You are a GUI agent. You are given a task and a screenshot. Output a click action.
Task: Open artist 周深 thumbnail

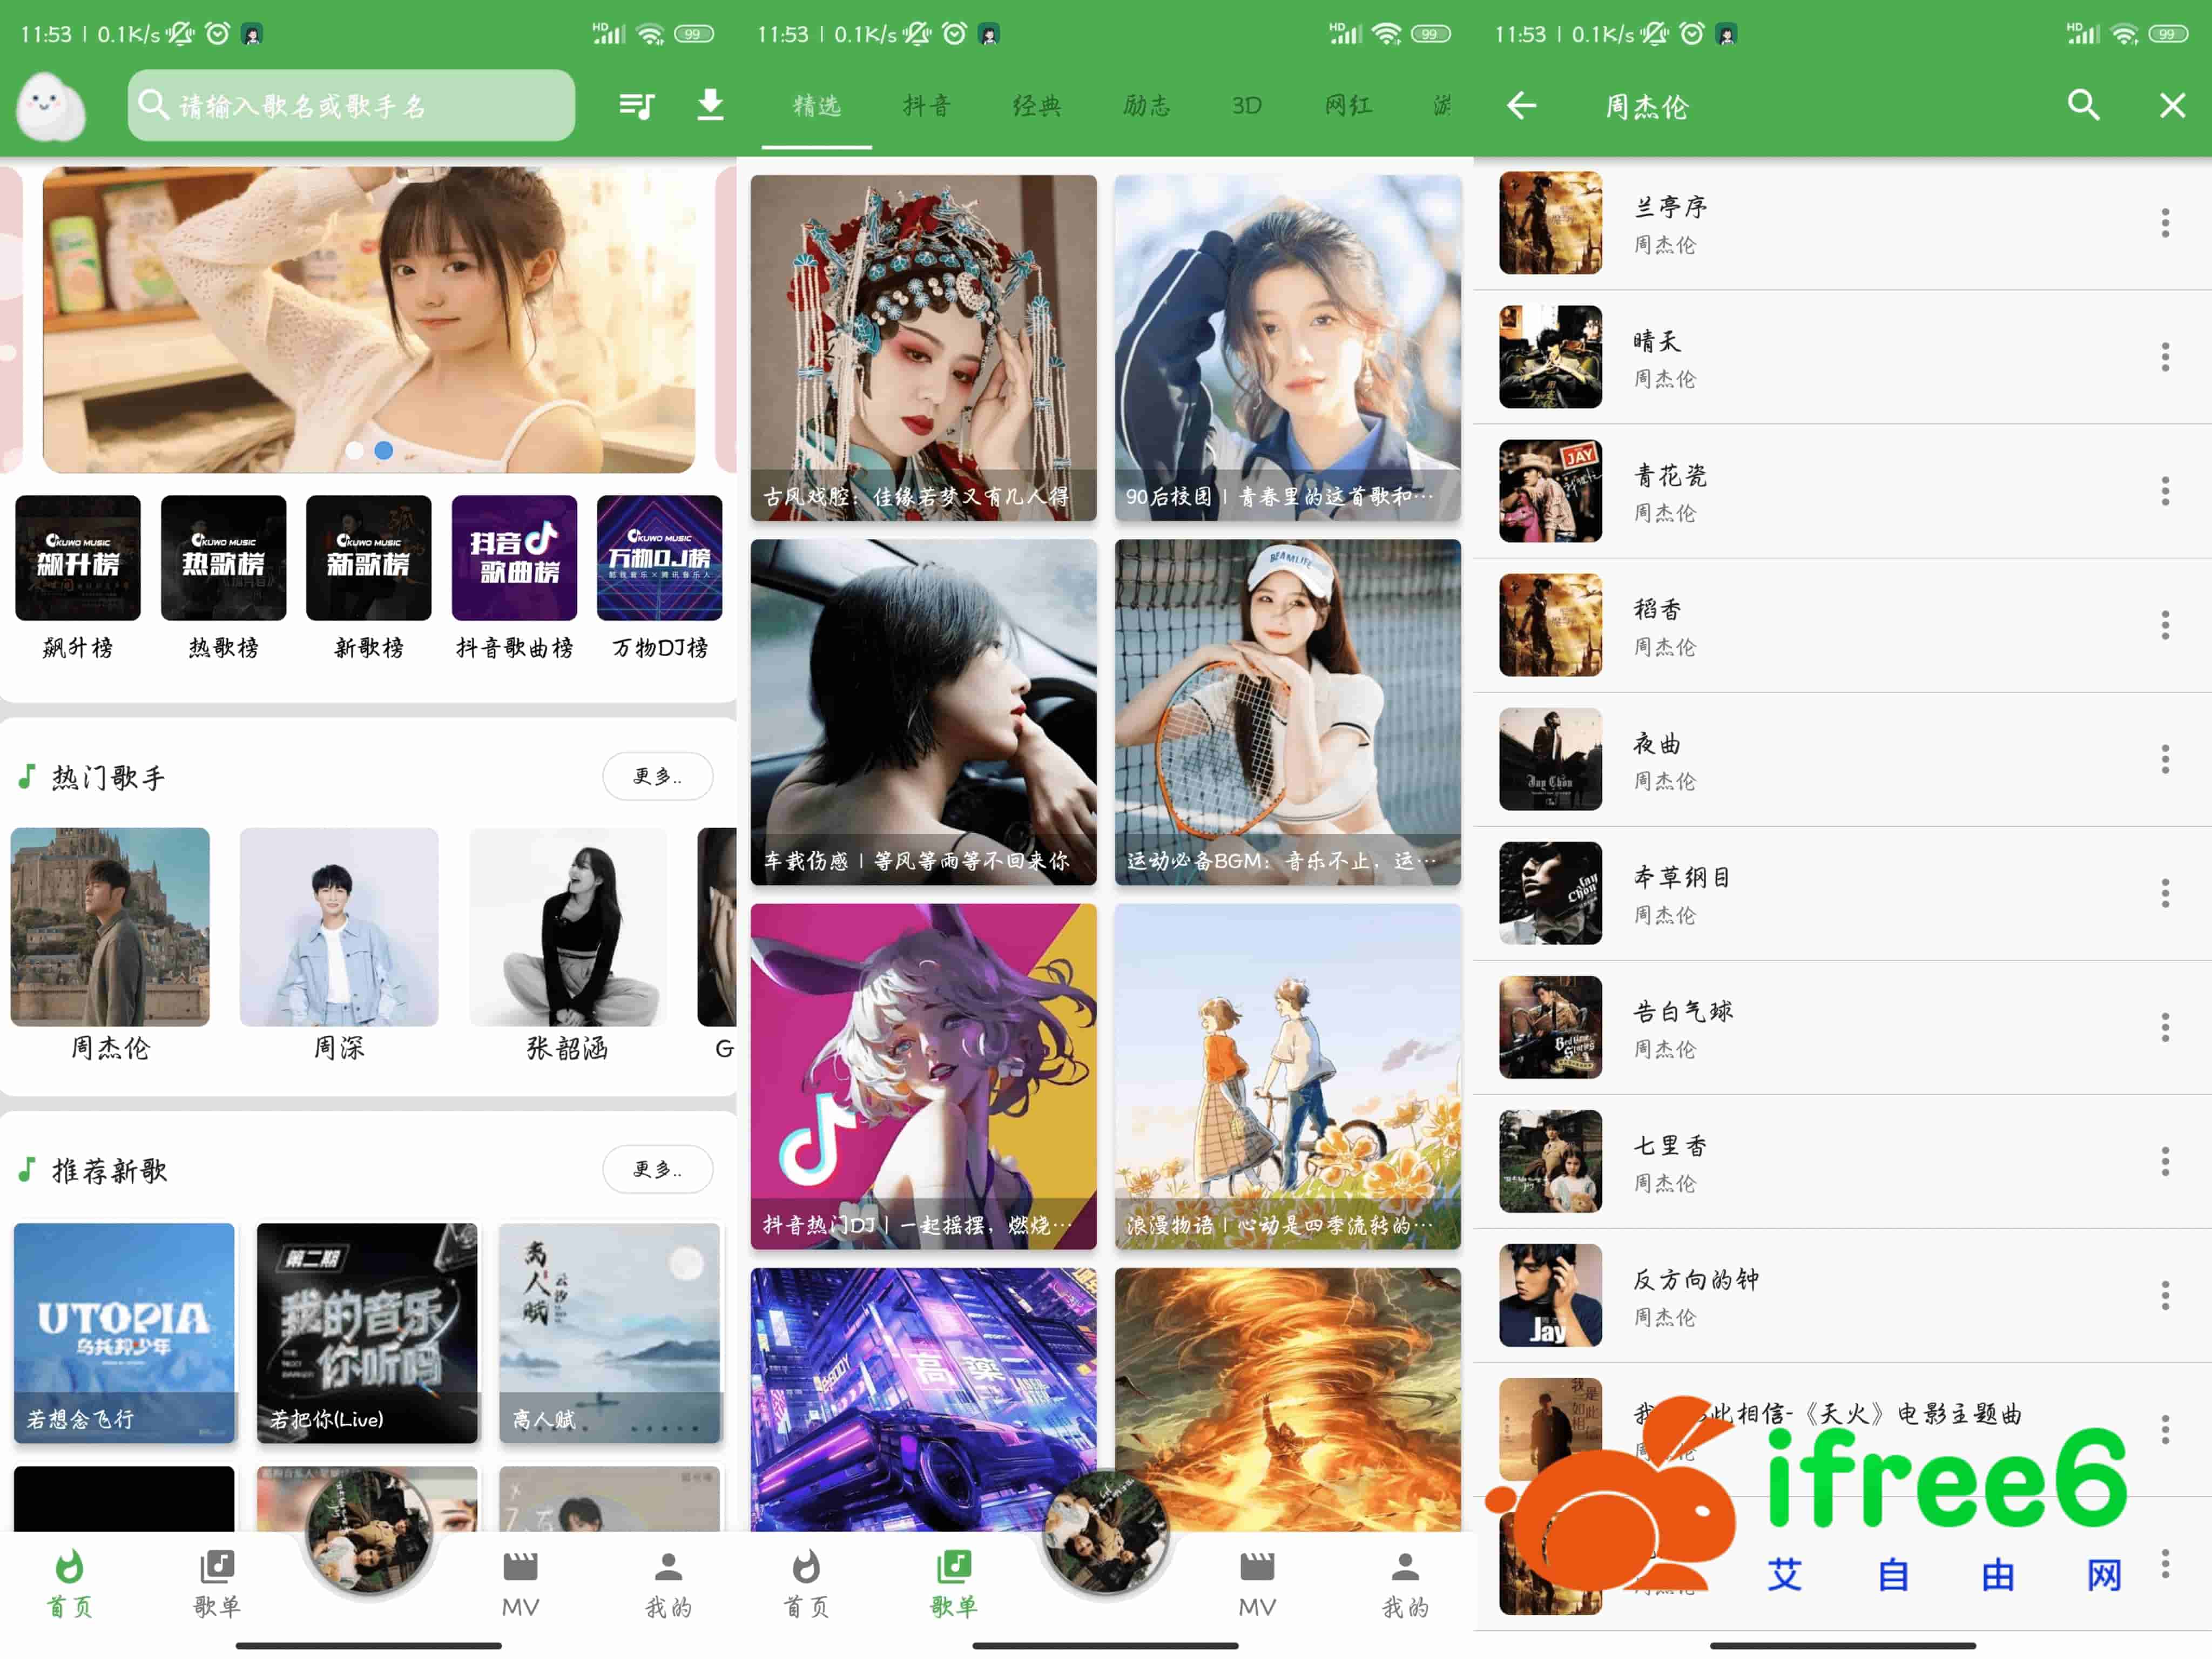339,927
